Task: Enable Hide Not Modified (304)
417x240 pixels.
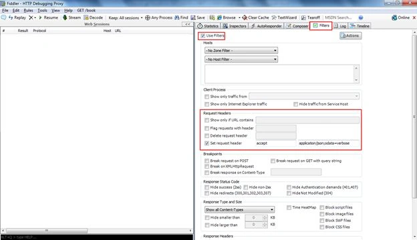Action: pos(289,193)
